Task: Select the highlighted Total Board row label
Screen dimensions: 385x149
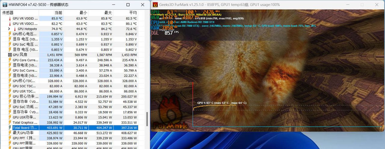Action: [x=25, y=127]
